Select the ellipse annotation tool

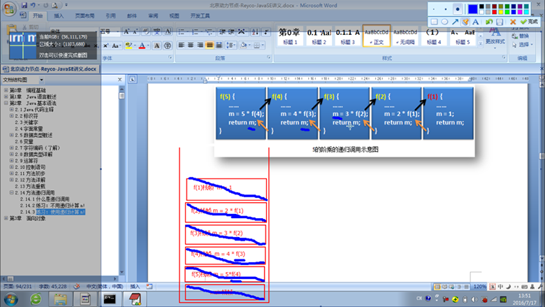444,22
